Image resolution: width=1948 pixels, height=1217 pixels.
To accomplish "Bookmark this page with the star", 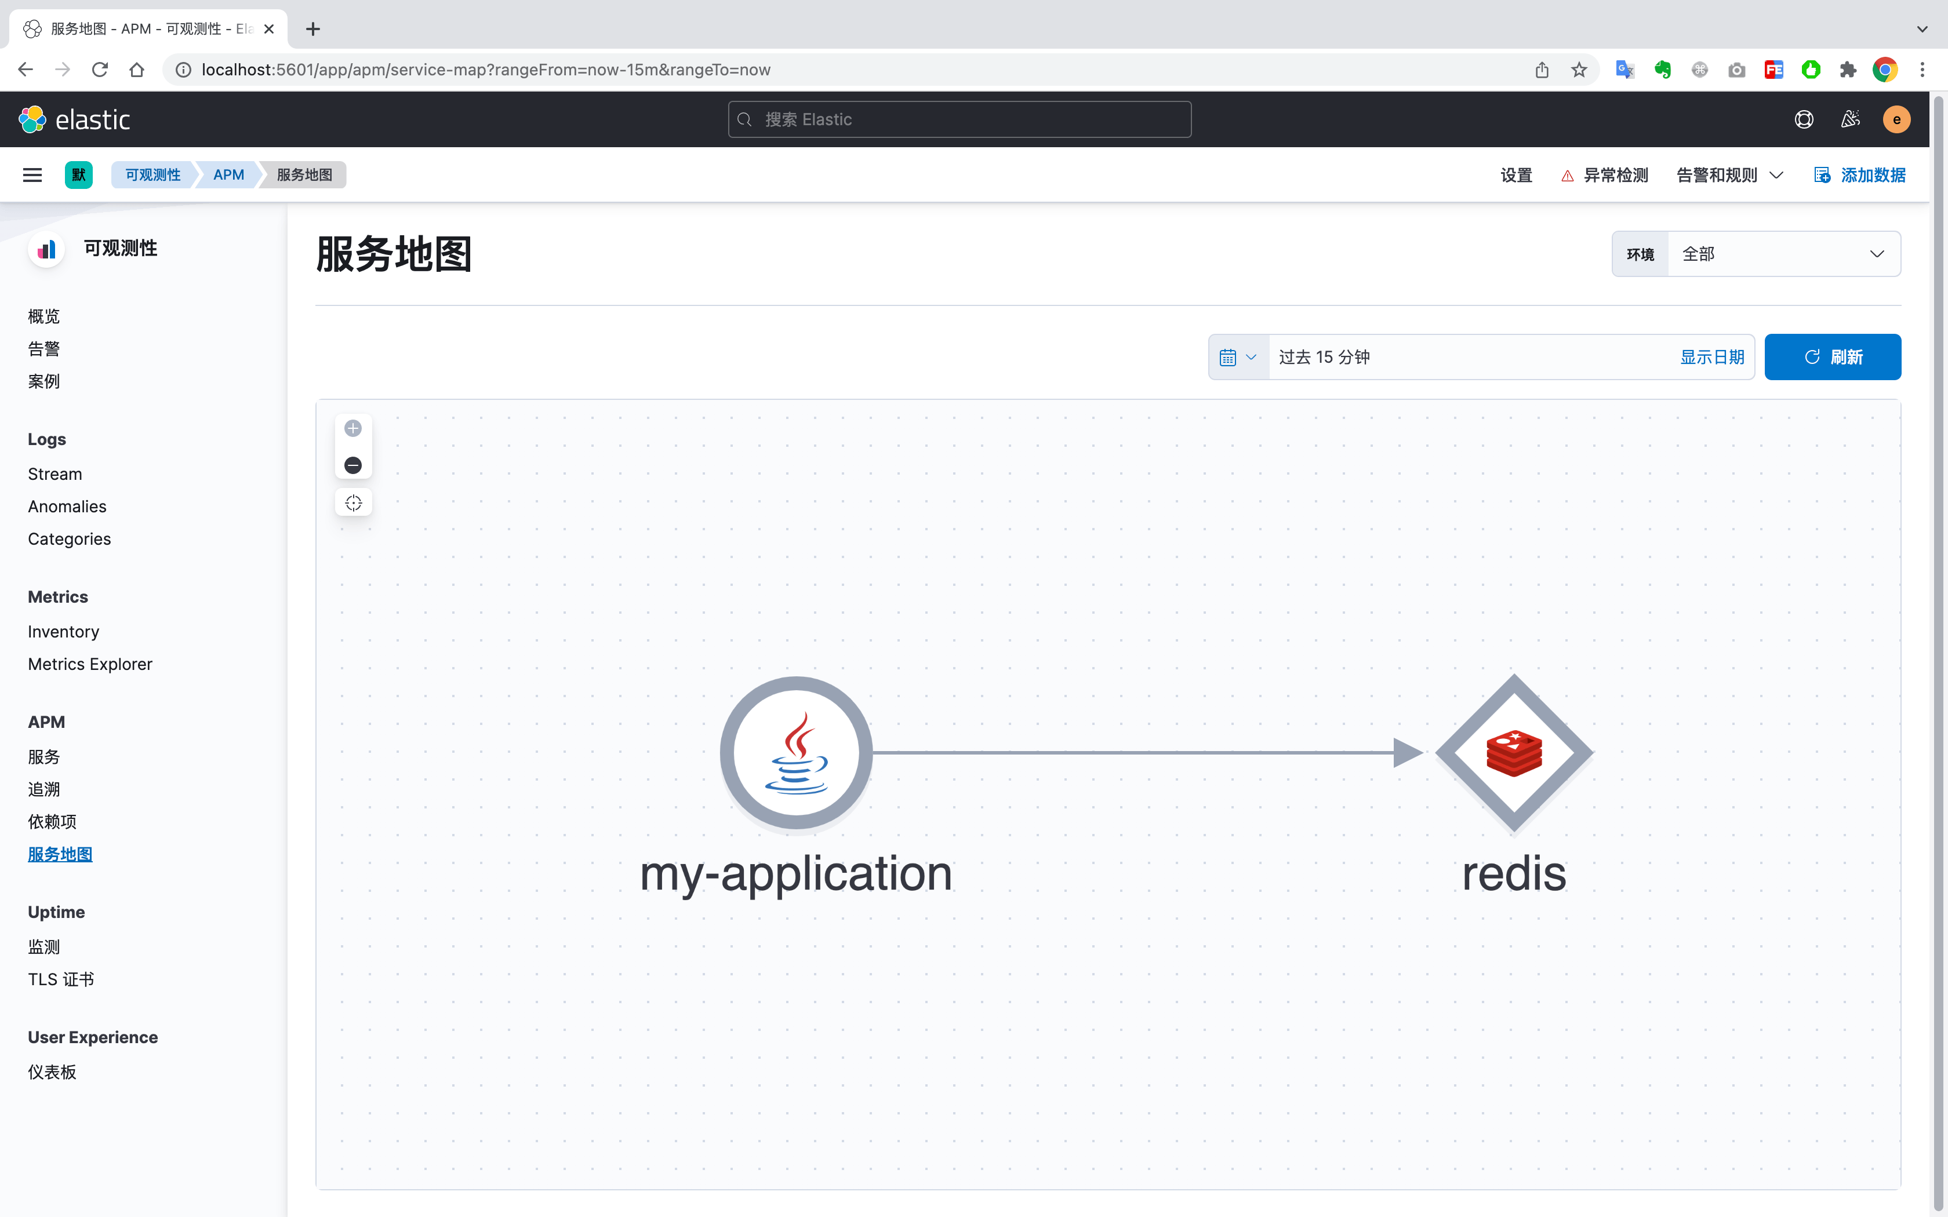I will [1579, 70].
